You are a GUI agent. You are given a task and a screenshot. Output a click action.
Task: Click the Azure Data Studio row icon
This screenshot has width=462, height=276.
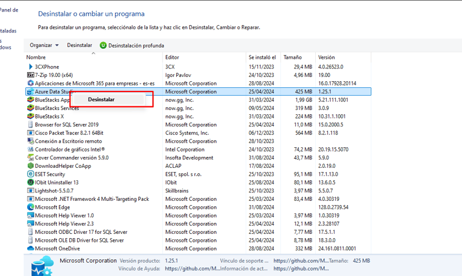coord(30,91)
